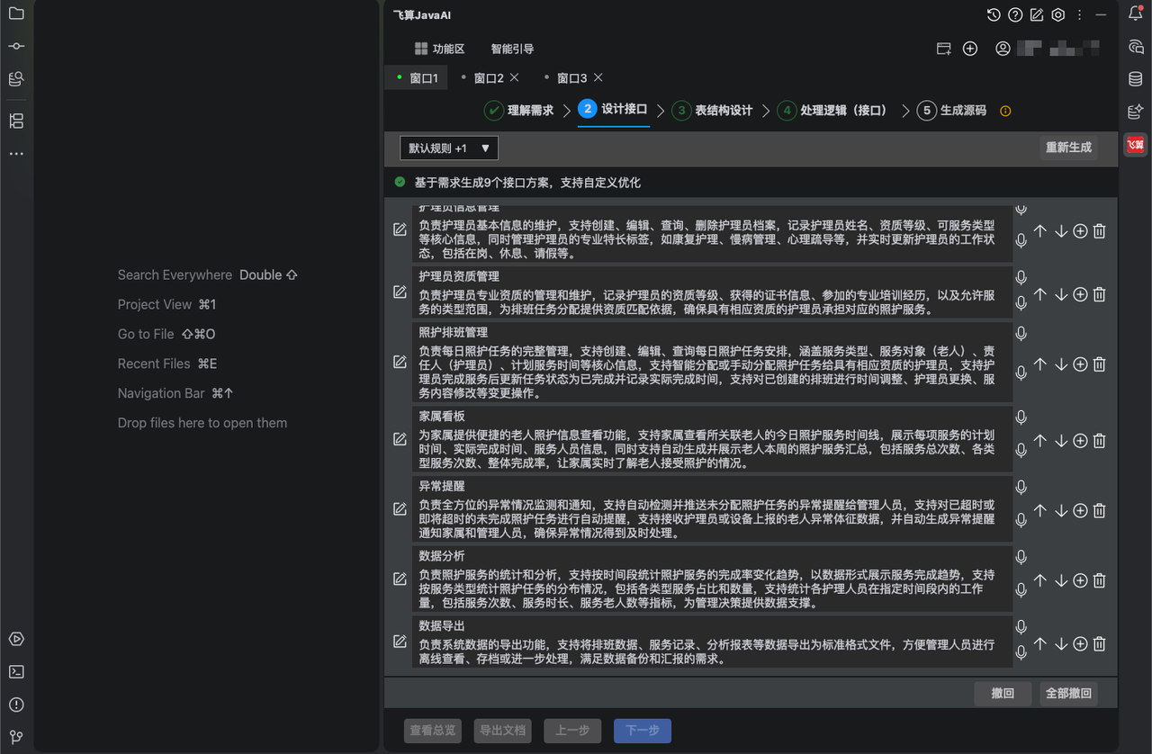Click the orange info icon after 生成源码
1152x754 pixels.
1005,112
